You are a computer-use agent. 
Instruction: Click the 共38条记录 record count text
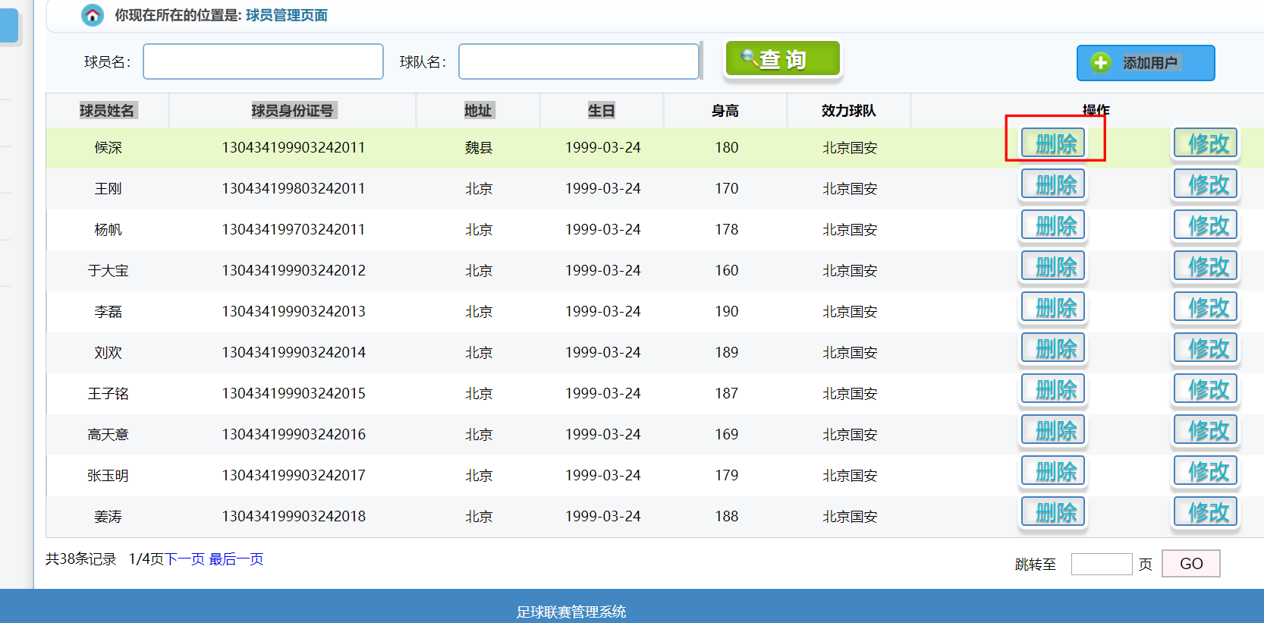[81, 559]
